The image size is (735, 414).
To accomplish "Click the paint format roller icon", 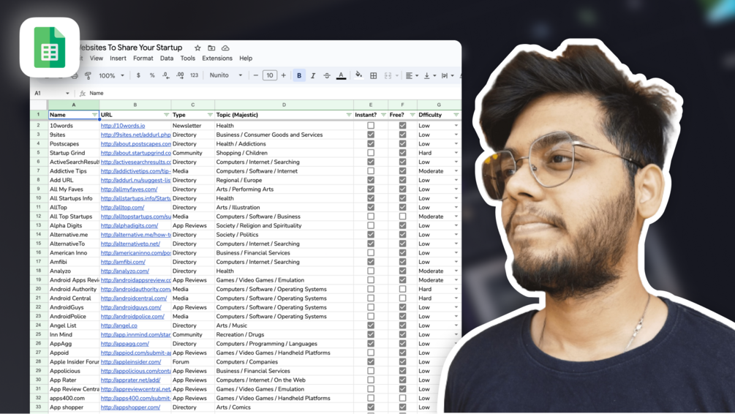I will [88, 75].
